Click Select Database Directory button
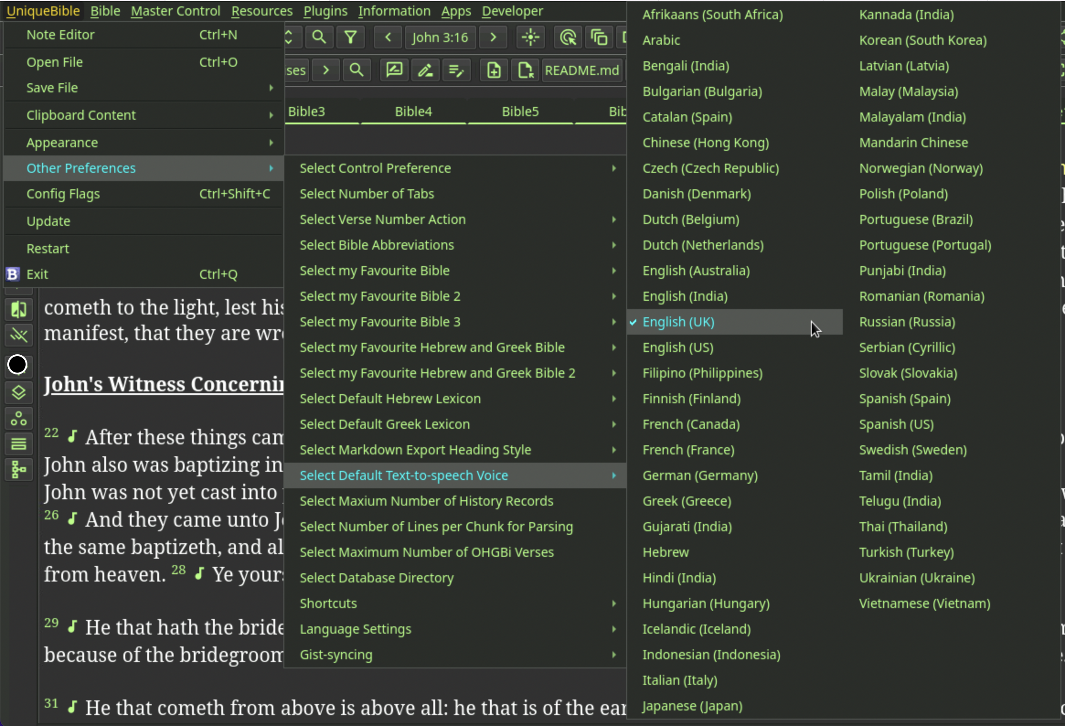 [x=376, y=577]
